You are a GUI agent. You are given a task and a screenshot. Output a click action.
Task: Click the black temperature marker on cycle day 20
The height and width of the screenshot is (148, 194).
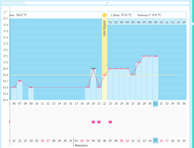(x=93, y=68)
